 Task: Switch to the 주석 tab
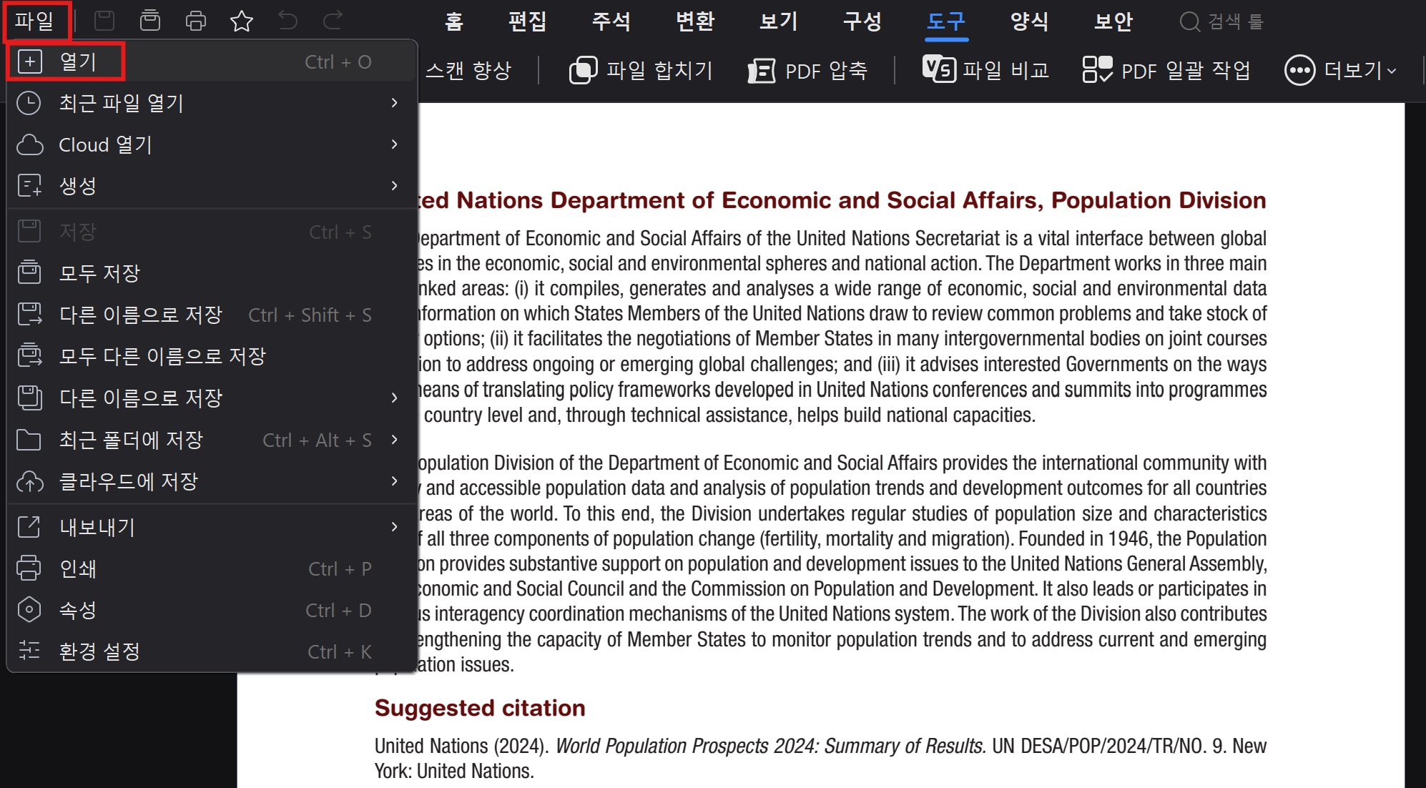(611, 21)
